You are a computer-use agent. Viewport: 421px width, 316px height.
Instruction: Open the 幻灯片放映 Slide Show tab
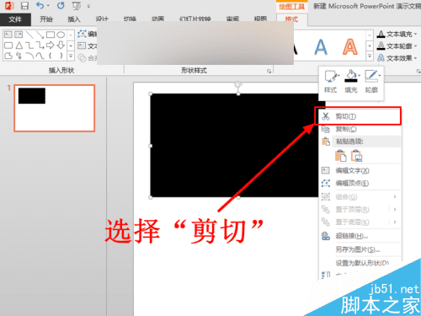(x=195, y=19)
